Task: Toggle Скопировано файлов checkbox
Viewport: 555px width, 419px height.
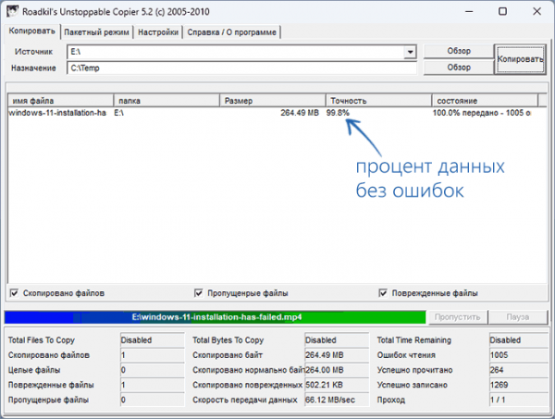Action: [x=14, y=293]
